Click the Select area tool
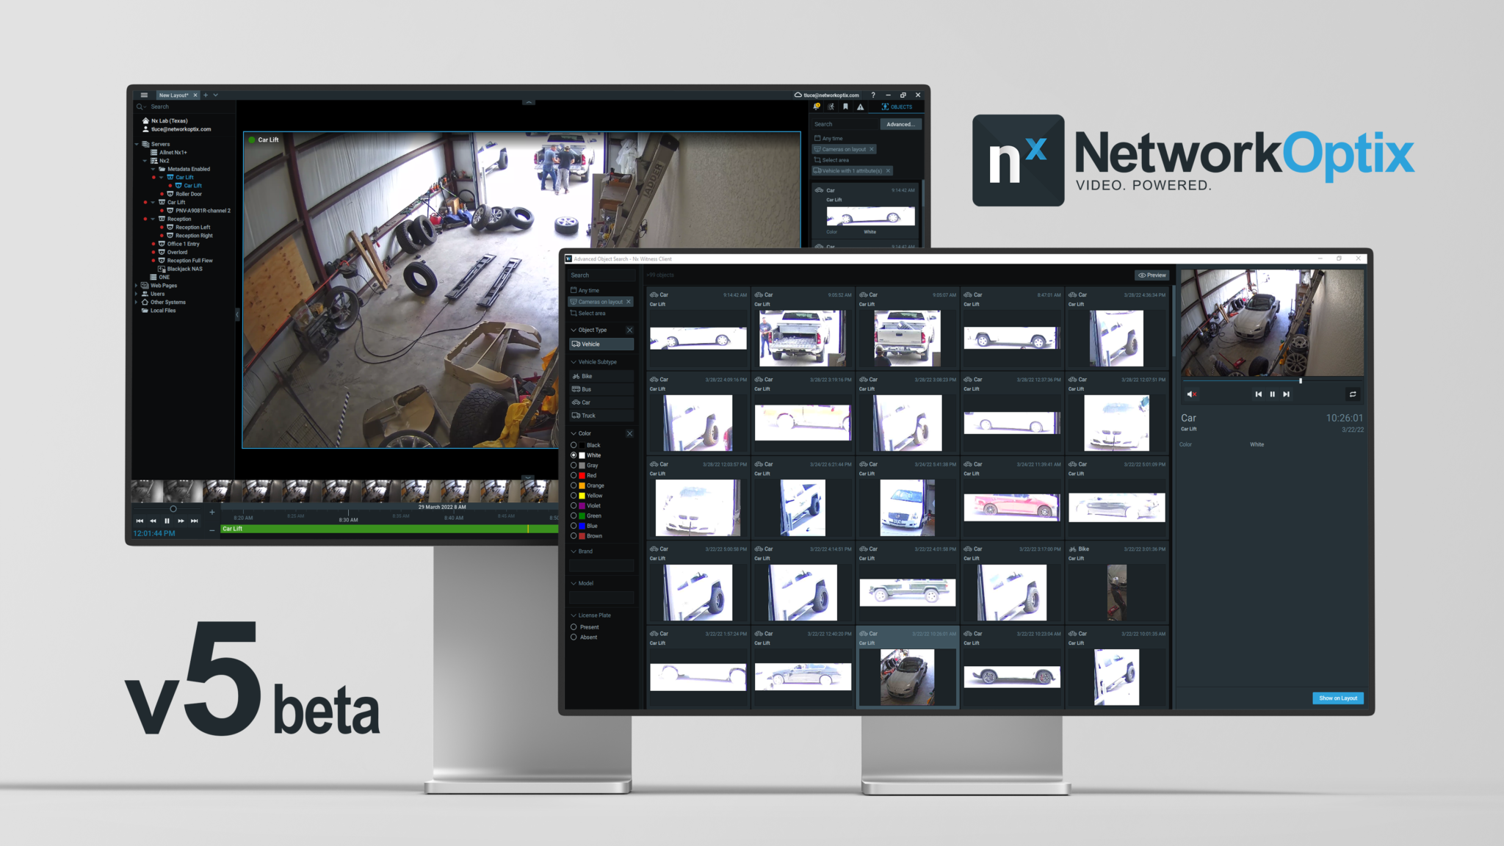The image size is (1504, 846). click(x=587, y=313)
